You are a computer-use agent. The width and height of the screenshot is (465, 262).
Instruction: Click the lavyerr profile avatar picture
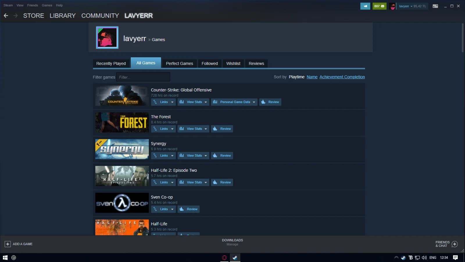coord(107,38)
